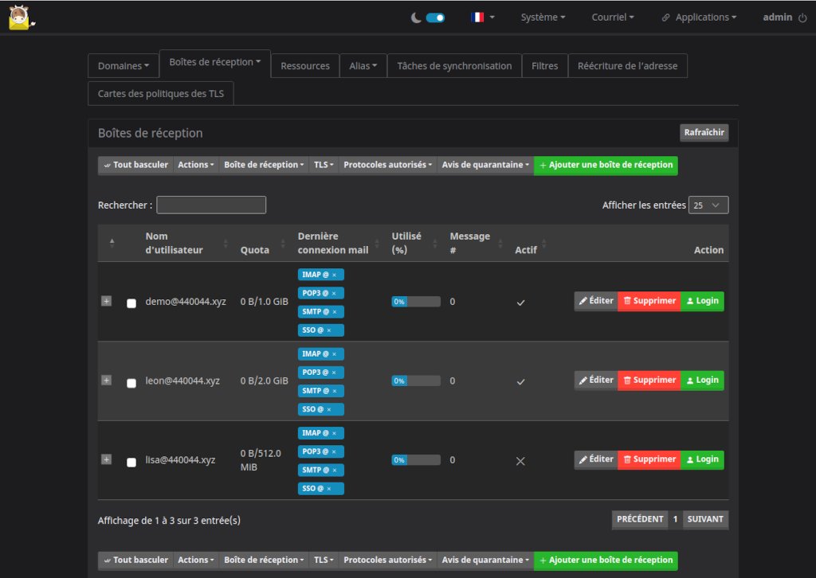Screen dimensions: 816x578
Task: Check the lisa@440044.xyz checkbox
Action: [131, 462]
